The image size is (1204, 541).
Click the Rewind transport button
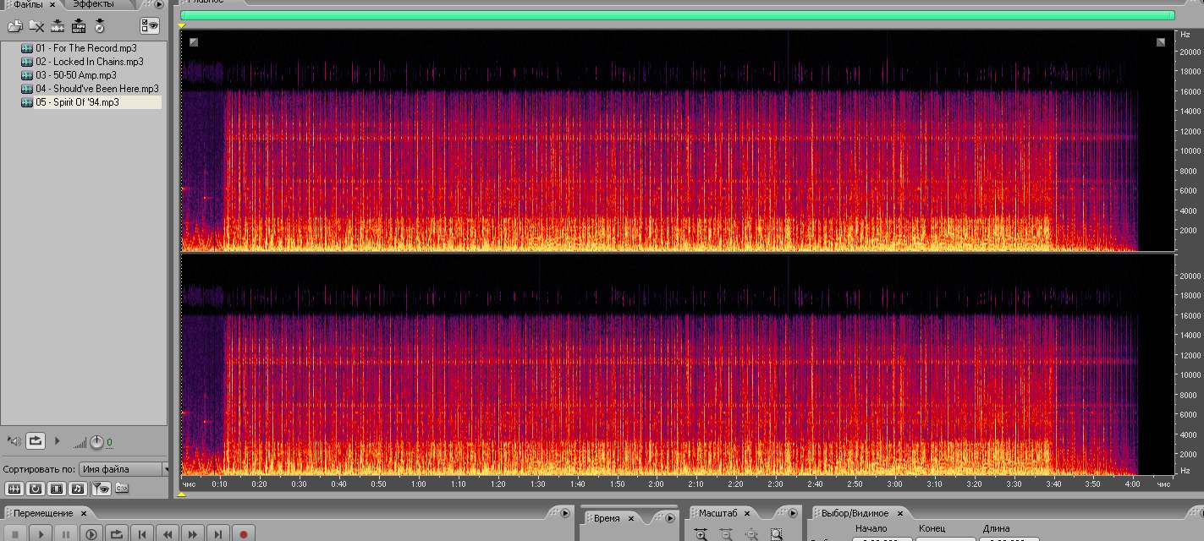(168, 534)
